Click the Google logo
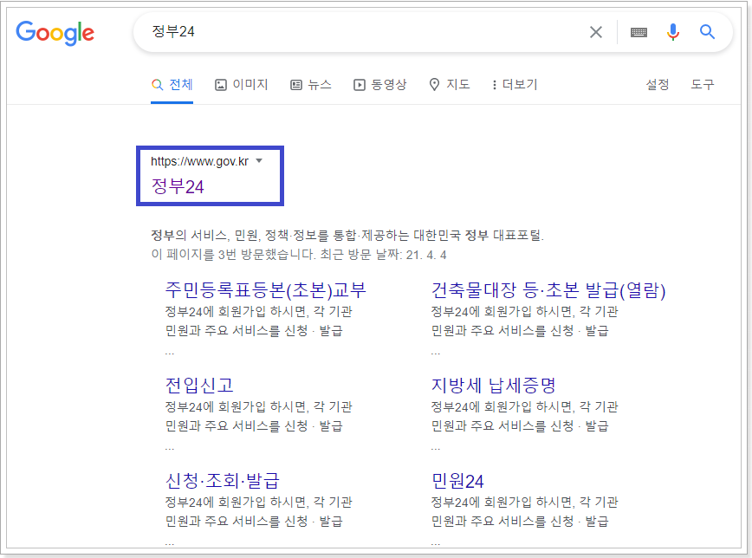This screenshot has width=752, height=558. (55, 34)
